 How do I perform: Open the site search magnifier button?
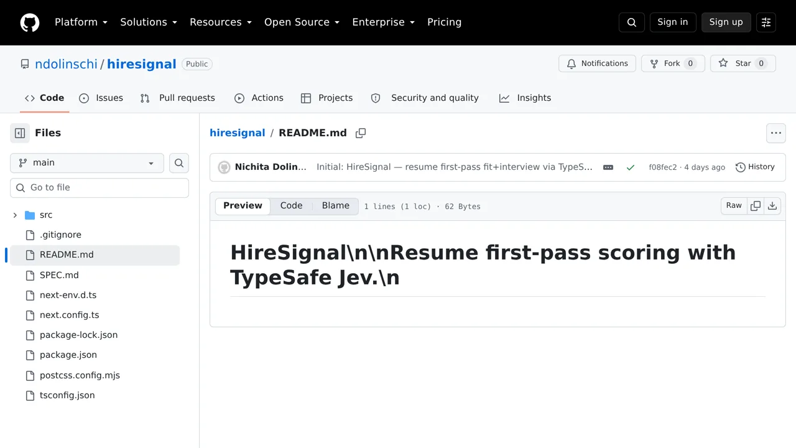point(632,22)
